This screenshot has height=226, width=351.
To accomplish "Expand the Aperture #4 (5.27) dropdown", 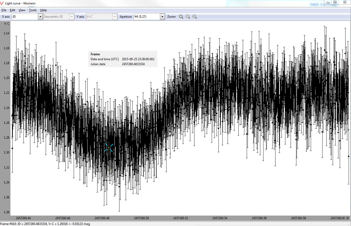I will tap(162, 17).
